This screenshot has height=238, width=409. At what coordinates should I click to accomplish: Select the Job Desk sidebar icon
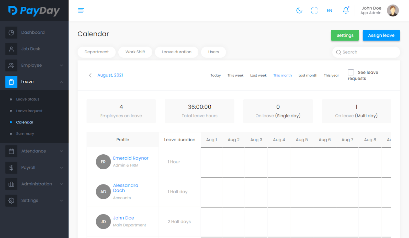(x=11, y=49)
